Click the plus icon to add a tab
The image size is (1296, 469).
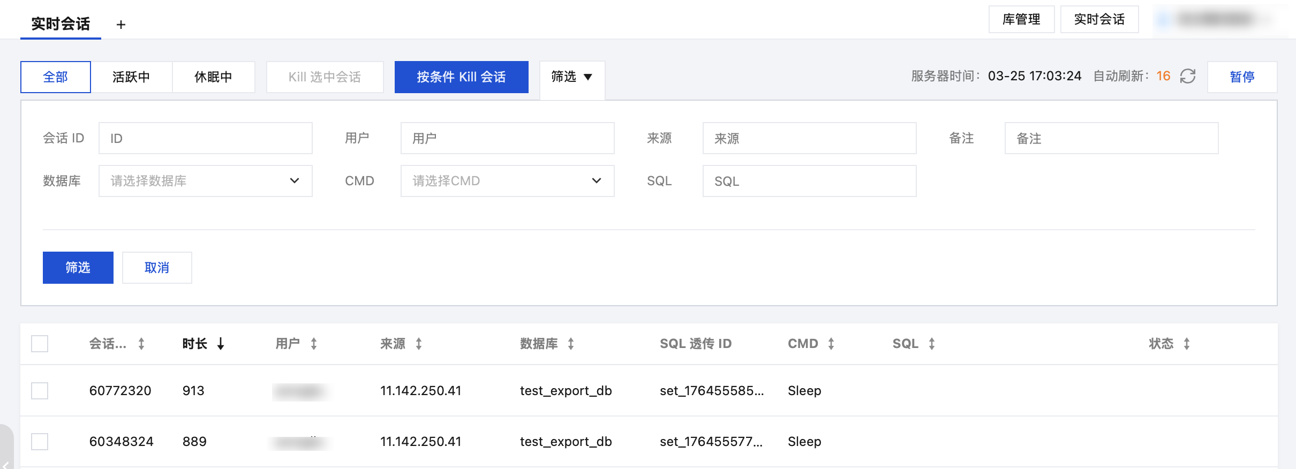(121, 25)
